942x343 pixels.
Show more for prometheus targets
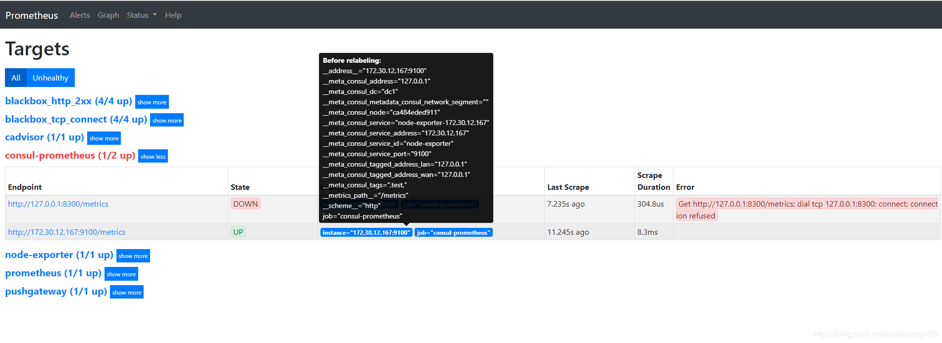(121, 274)
